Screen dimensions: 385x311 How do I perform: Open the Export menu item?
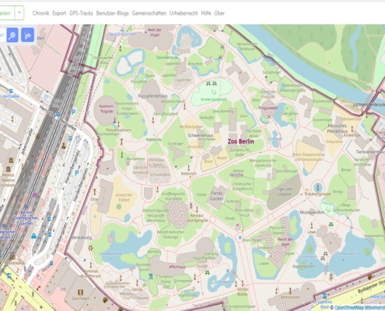click(x=59, y=13)
